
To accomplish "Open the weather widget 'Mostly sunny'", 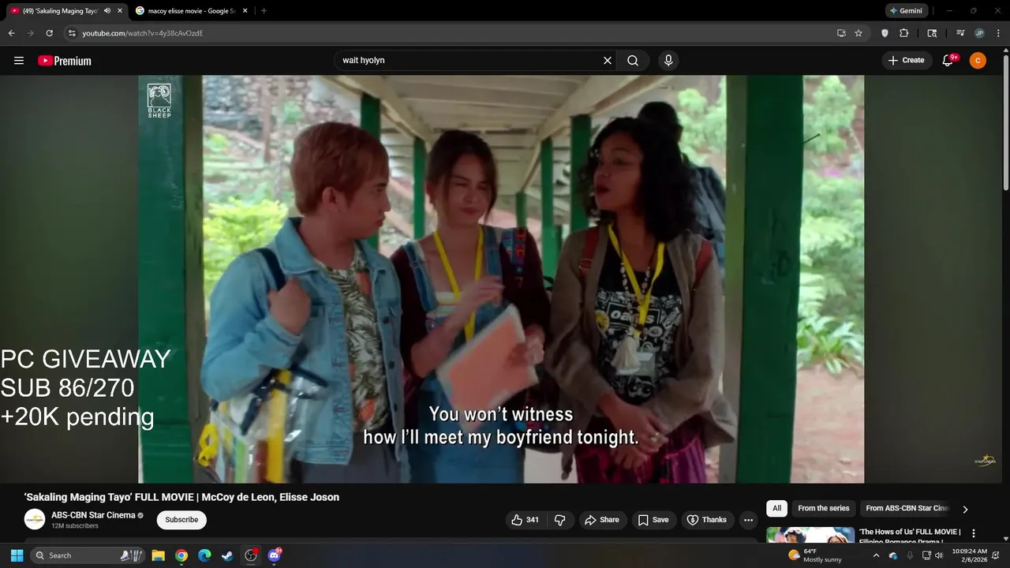I will pos(814,555).
